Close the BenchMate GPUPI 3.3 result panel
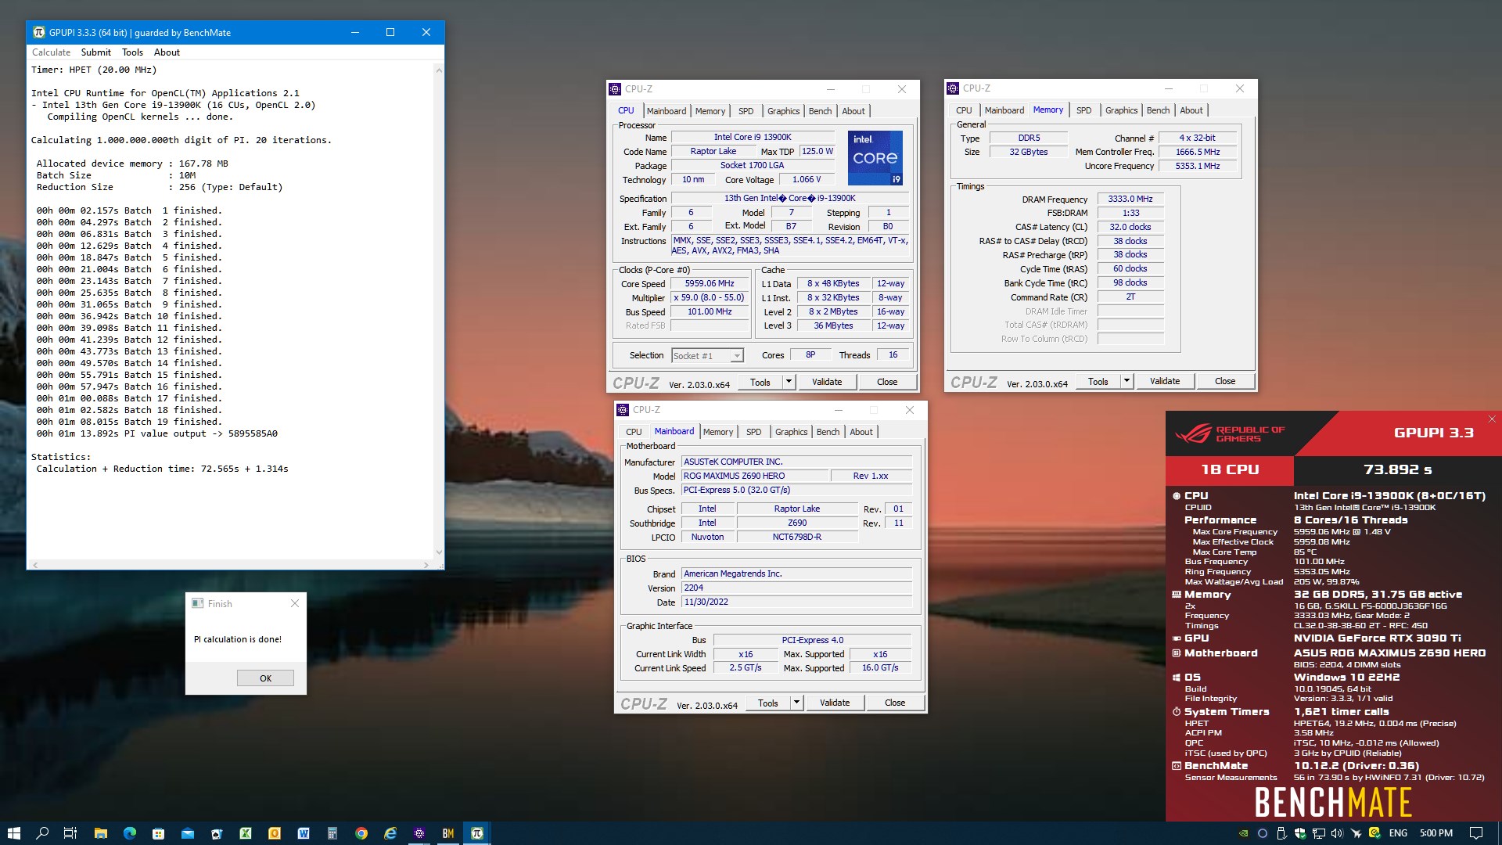This screenshot has height=845, width=1502. point(1492,419)
